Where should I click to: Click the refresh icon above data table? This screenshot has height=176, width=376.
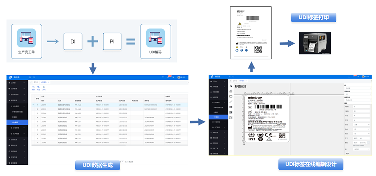tap(33, 88)
